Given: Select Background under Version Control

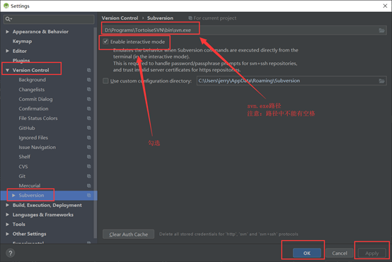Looking at the screenshot, I should click(x=33, y=80).
